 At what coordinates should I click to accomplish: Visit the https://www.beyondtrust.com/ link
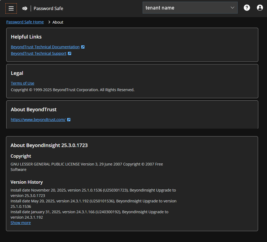(38, 120)
